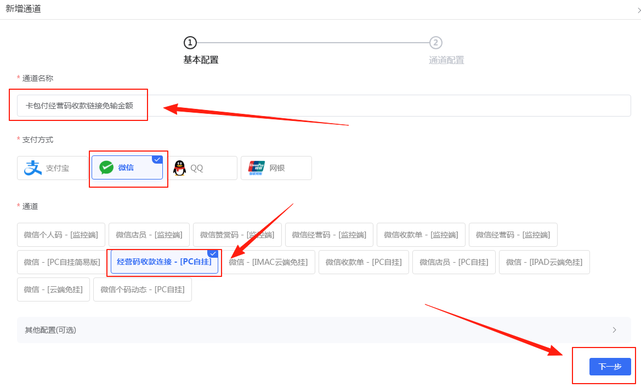This screenshot has width=641, height=388.
Task: Choose channel 微信 - [IMAC云端免挂]
Action: (268, 262)
